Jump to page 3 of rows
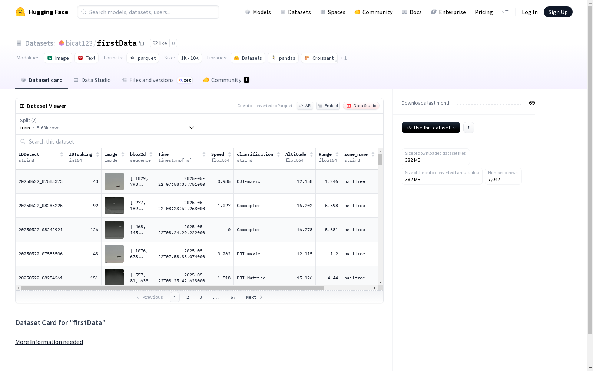This screenshot has height=371, width=593. 201,297
